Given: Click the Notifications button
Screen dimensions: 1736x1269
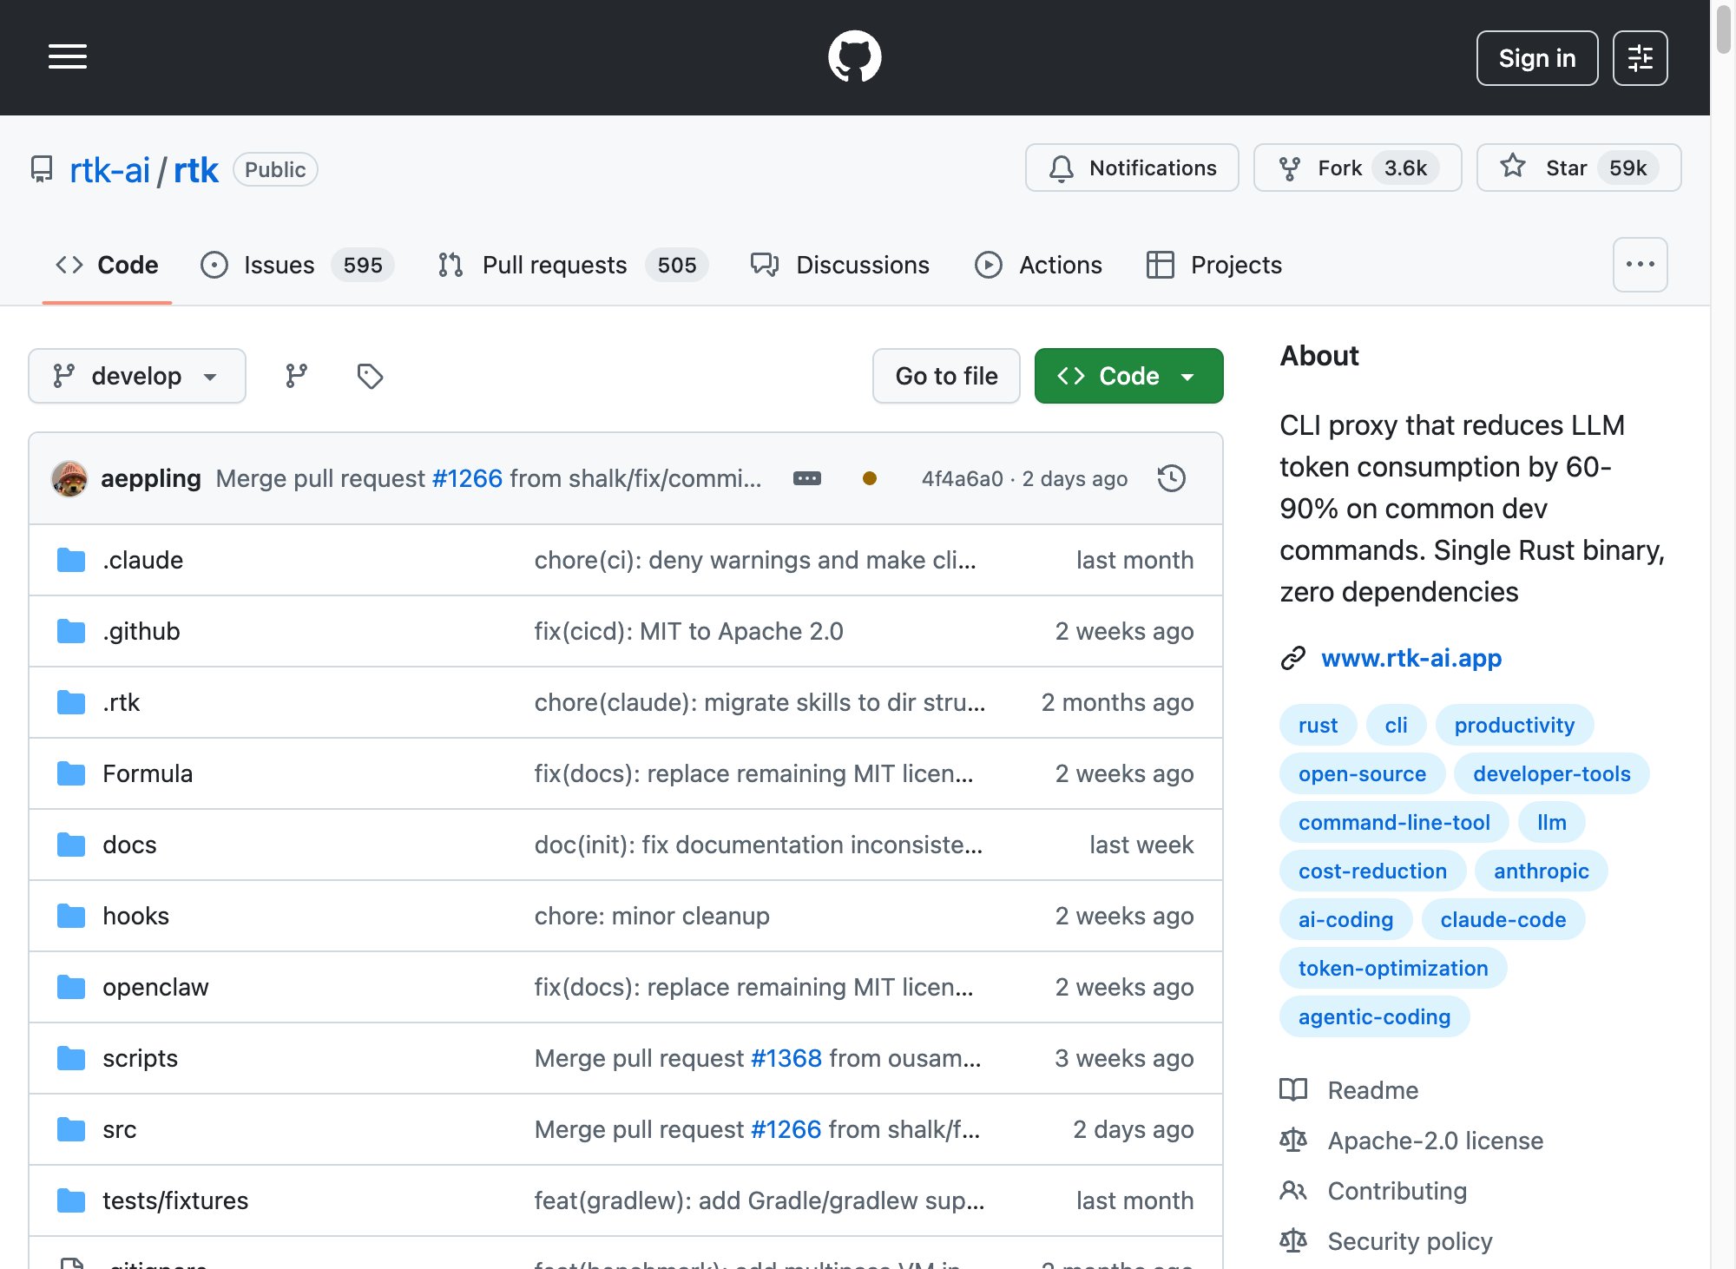Looking at the screenshot, I should coord(1132,168).
